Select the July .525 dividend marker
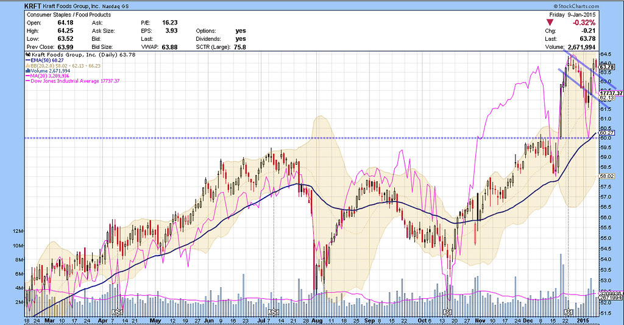624x325 pixels. 274,312
